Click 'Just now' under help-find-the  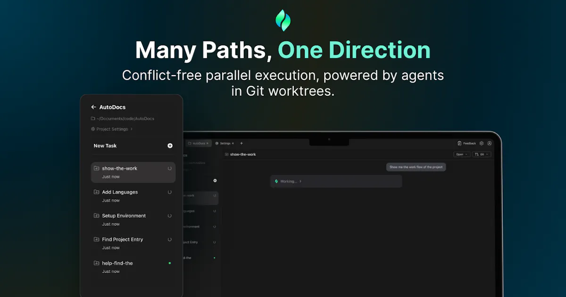tap(111, 271)
